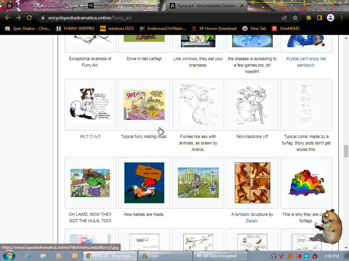
Task: Open Windows Media Player taskbar icon
Action: tap(59, 256)
